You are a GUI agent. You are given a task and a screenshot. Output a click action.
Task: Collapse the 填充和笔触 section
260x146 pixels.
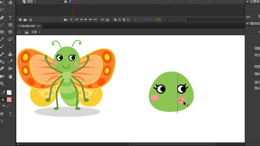[x=247, y=24]
